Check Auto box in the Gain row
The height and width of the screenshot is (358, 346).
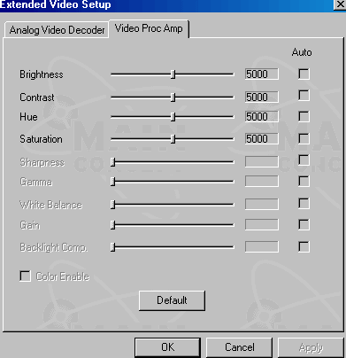pyautogui.click(x=304, y=224)
